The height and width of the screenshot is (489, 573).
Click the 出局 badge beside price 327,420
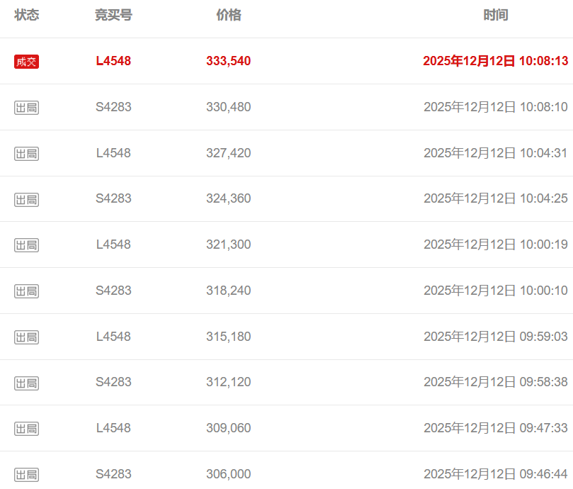[26, 154]
